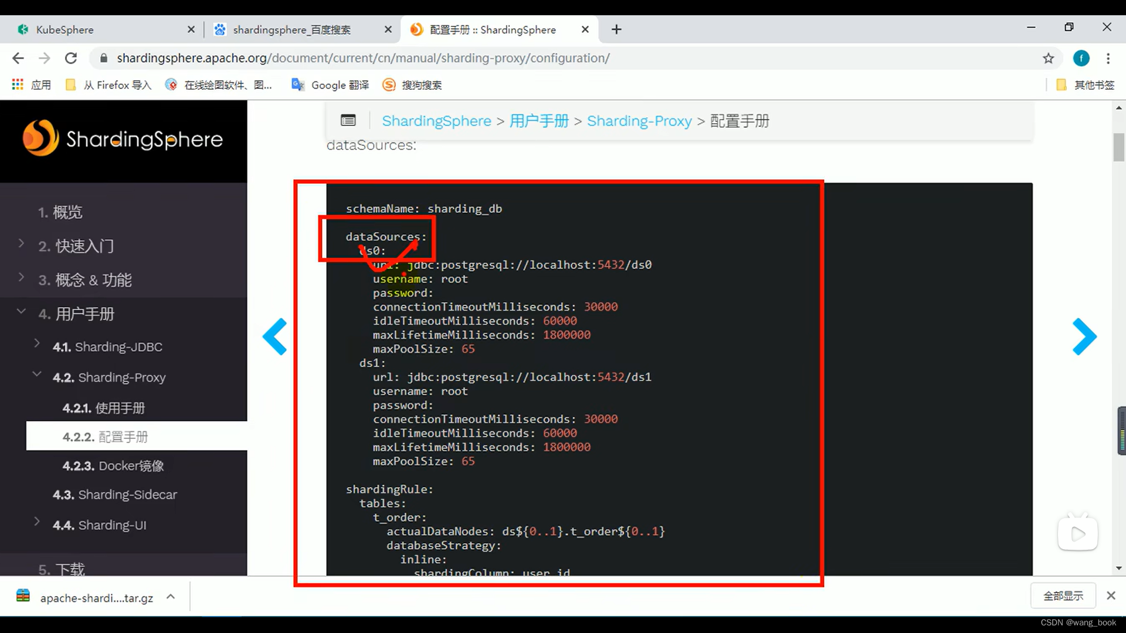
Task: Bookmark this page with star icon
Action: tap(1049, 58)
